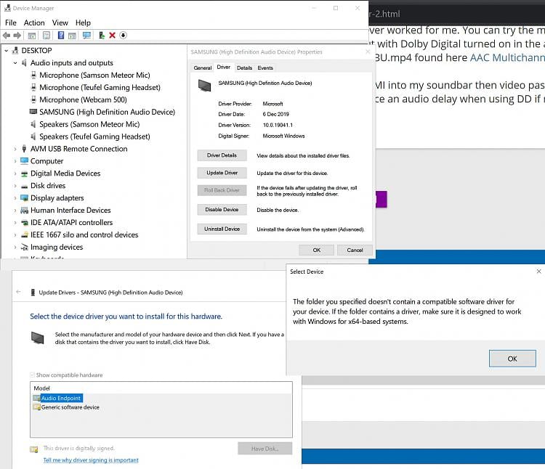Click the Digital Media Devices icon
Image resolution: width=545 pixels, height=469 pixels.
(x=24, y=174)
